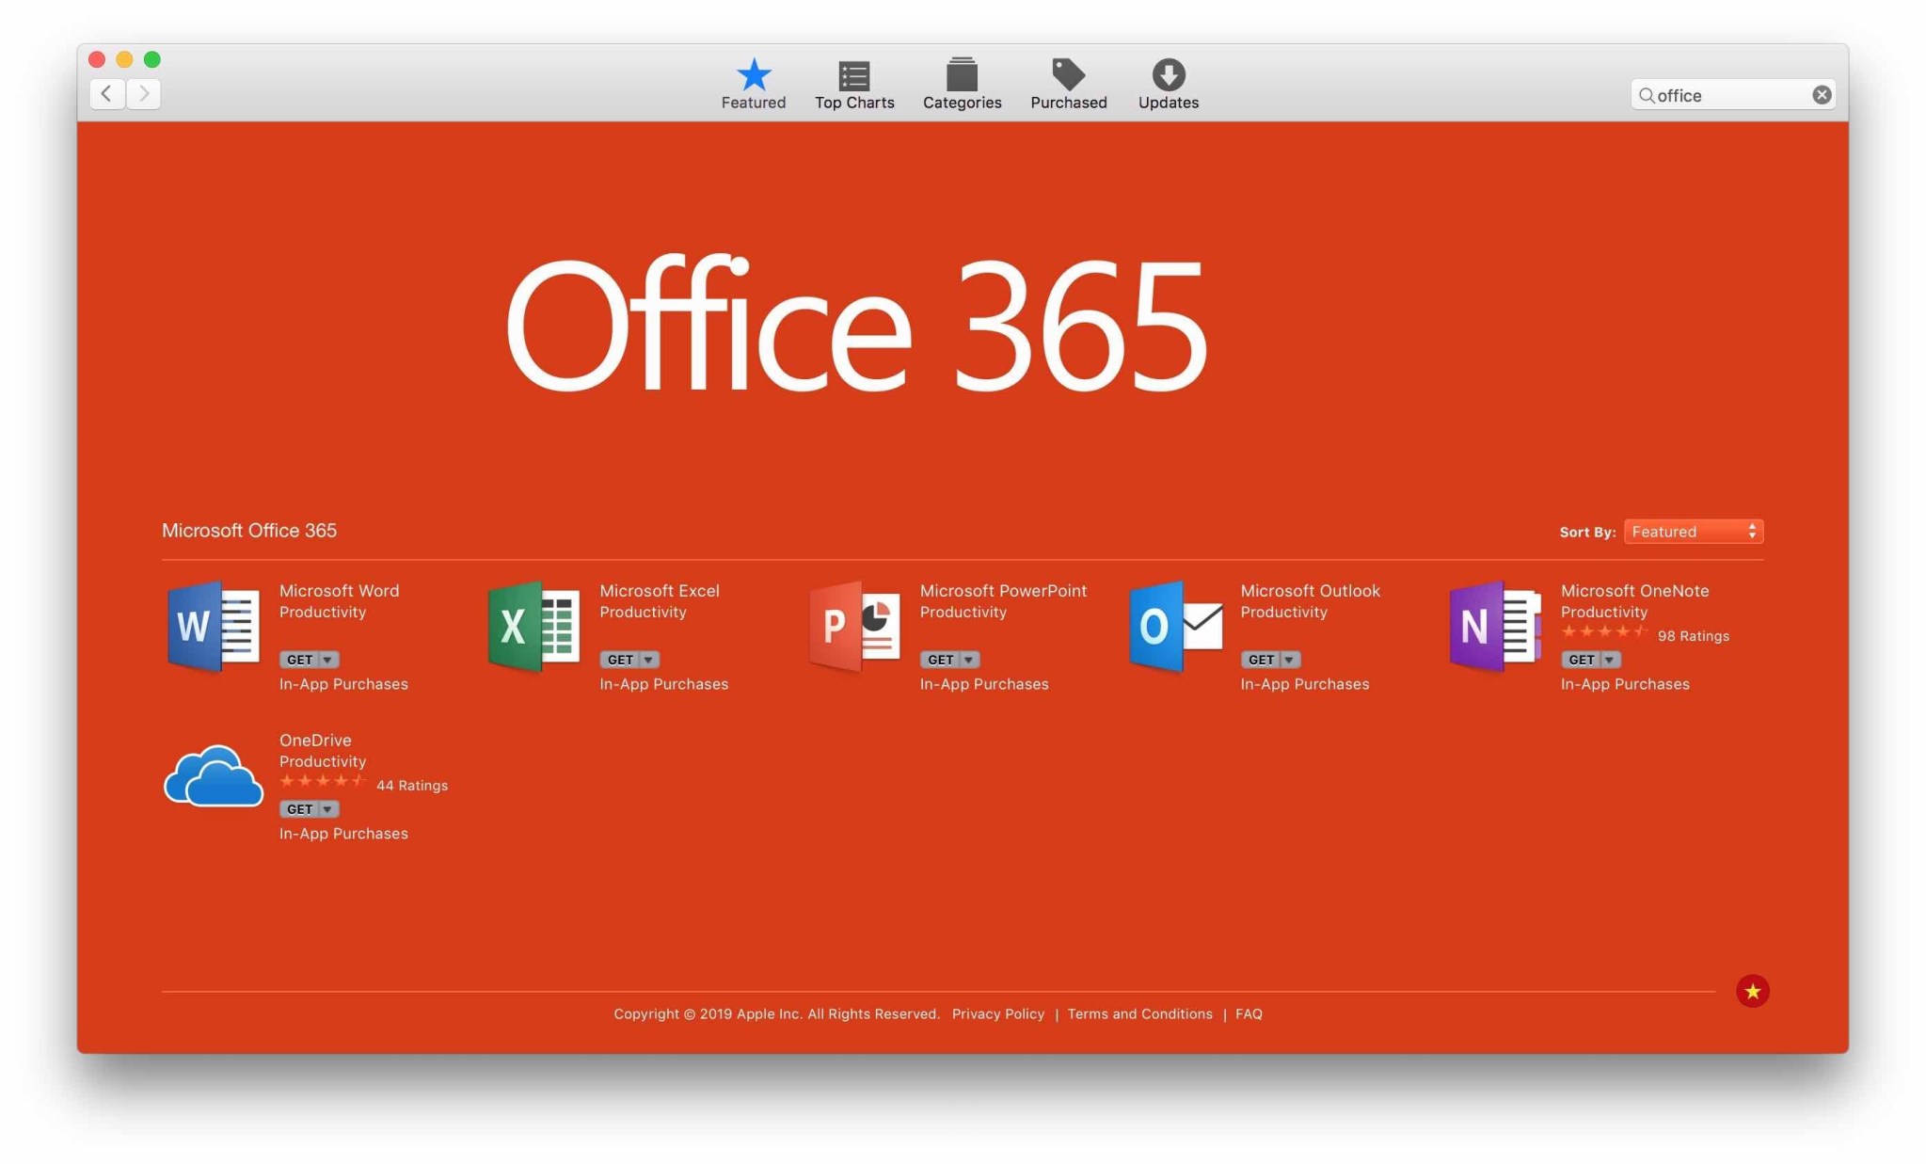Viewport: 1926px width, 1164px height.
Task: Open the Top Charts list icon
Action: pyautogui.click(x=853, y=75)
